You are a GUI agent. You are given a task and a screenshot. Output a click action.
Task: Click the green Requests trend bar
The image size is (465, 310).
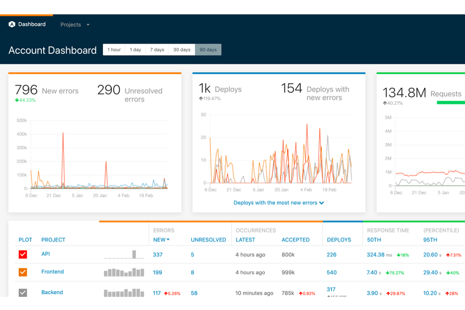click(452, 102)
